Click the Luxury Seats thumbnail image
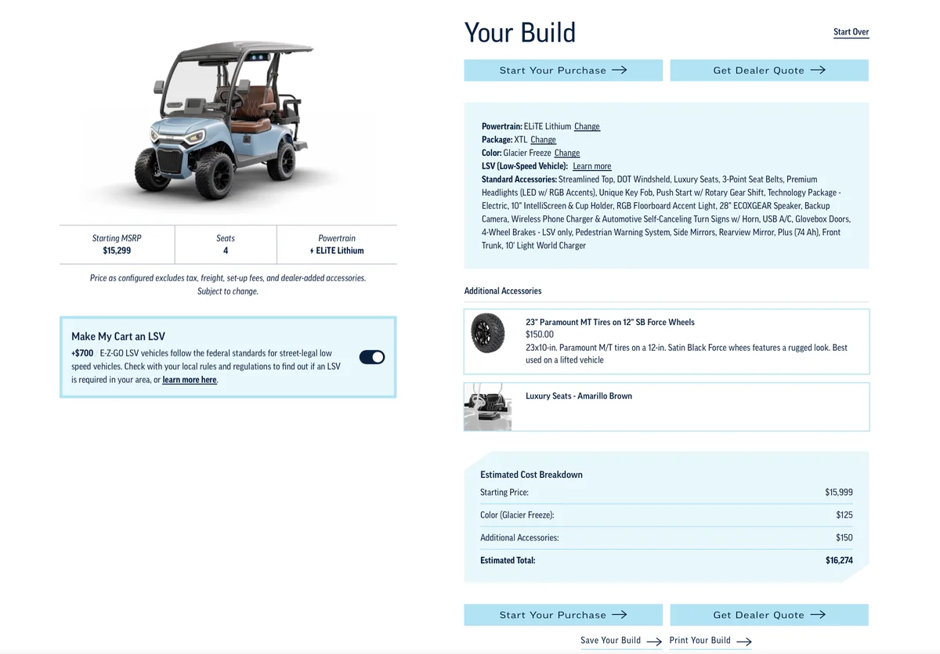The image size is (940, 654). tap(488, 406)
